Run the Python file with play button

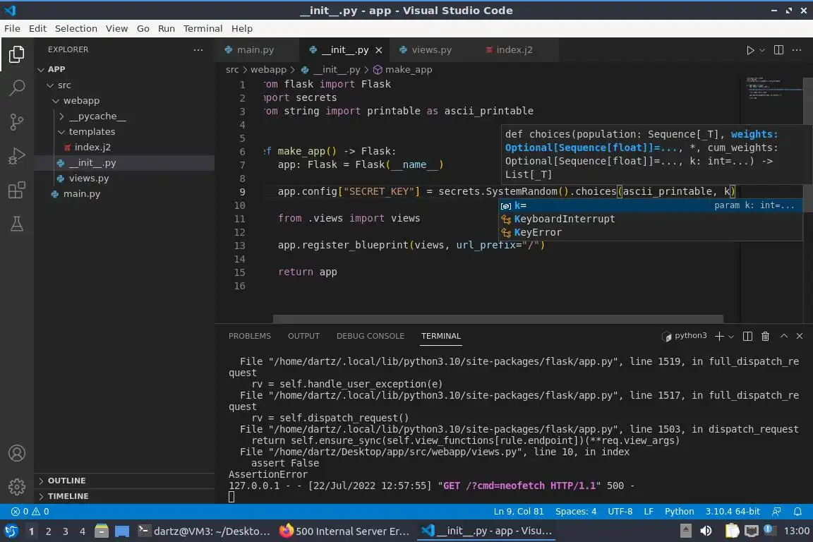(749, 50)
